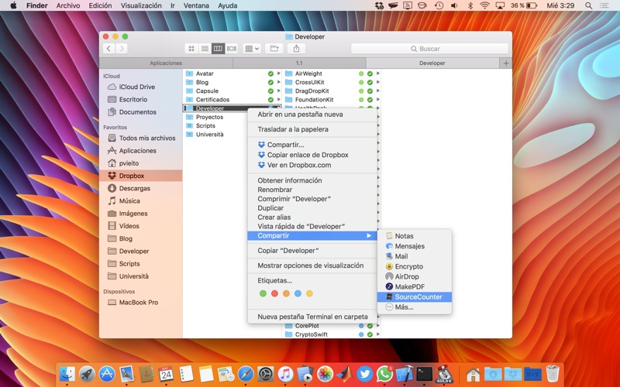Expand the CrossUIKit folder arrow
The height and width of the screenshot is (387, 620).
(378, 82)
